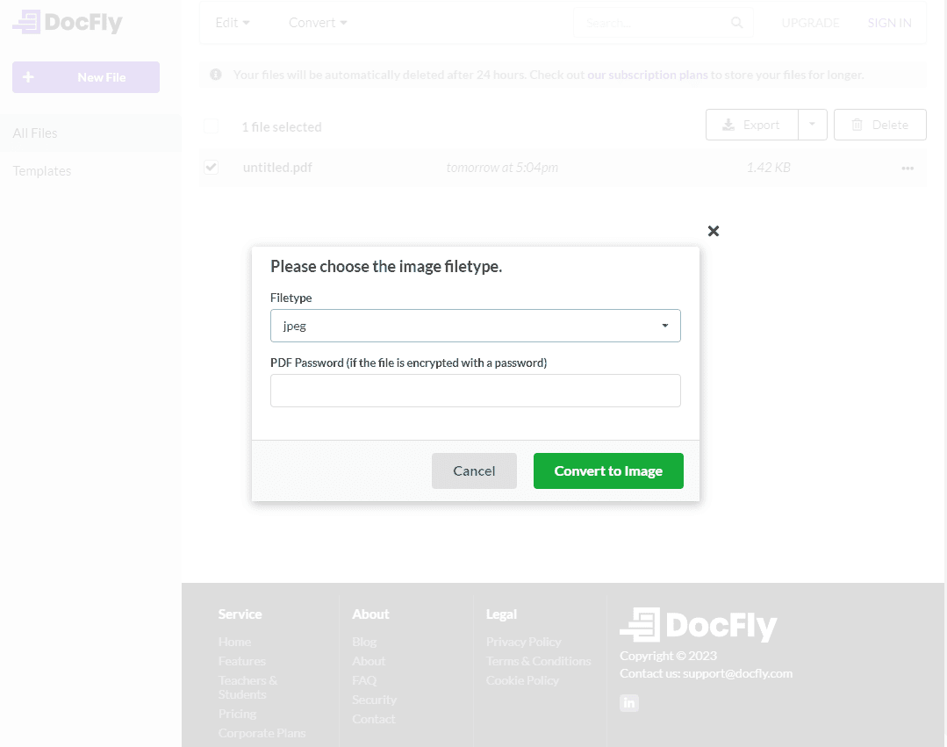Click the support@docfly.com contact email
The height and width of the screenshot is (747, 947).
tap(737, 673)
